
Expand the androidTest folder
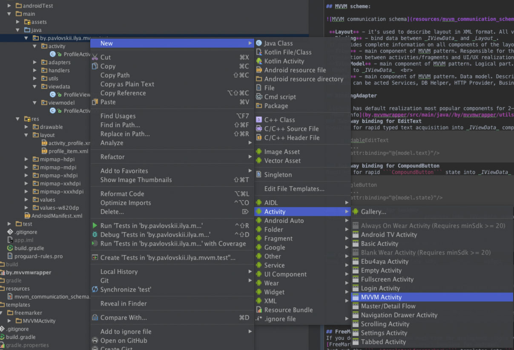point(10,6)
